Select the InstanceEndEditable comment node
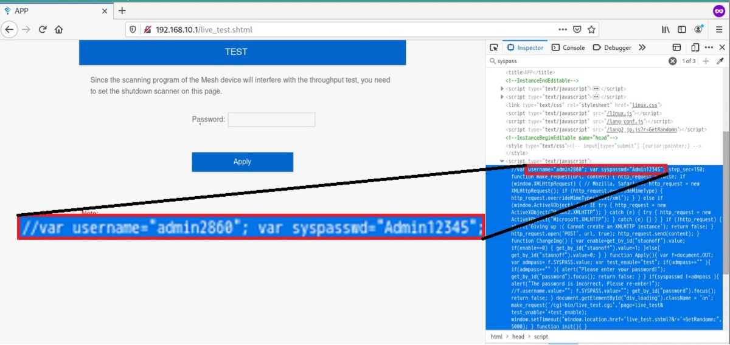The image size is (730, 345). click(x=542, y=81)
